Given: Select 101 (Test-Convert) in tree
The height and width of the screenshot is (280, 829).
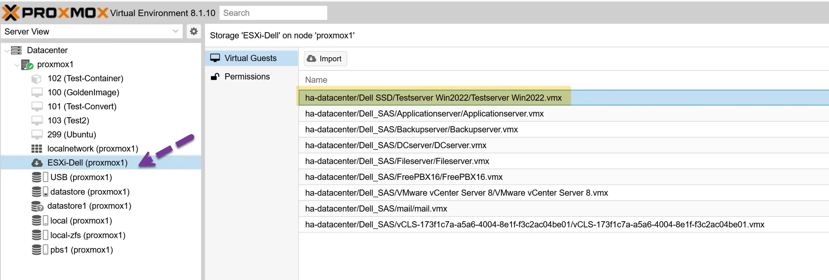Looking at the screenshot, I should coord(82,106).
